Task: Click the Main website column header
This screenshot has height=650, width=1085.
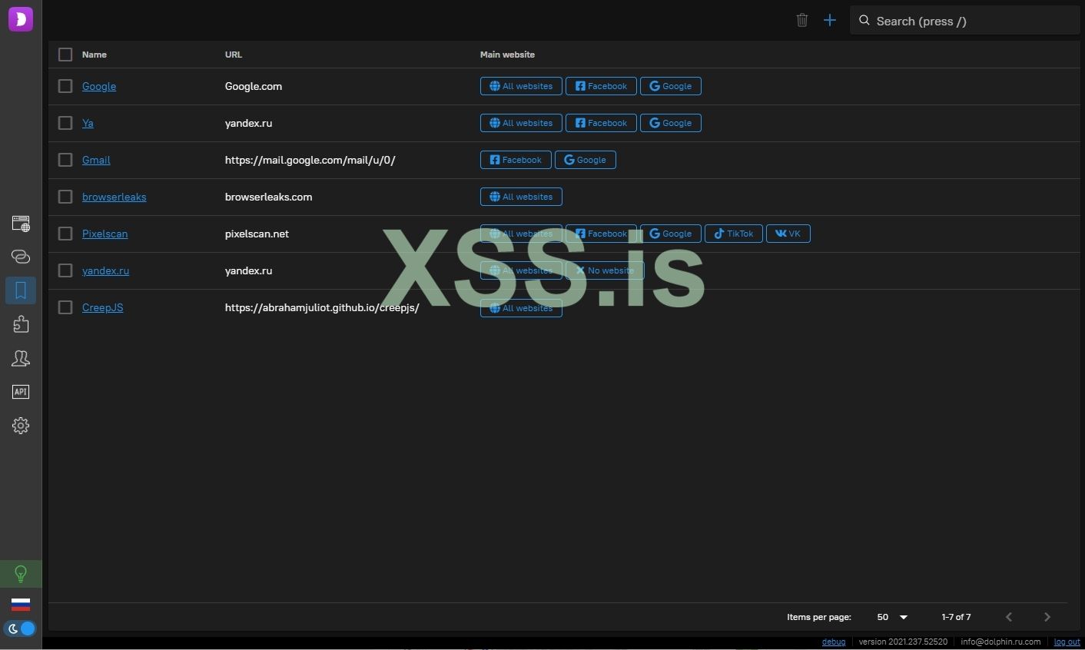Action: (507, 55)
